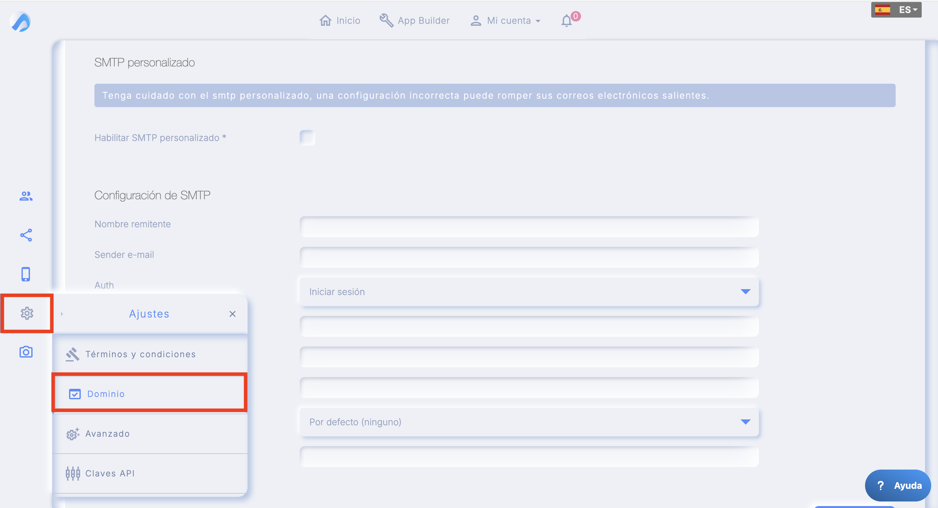Click the input field directly below Auth dropdown

click(x=529, y=326)
